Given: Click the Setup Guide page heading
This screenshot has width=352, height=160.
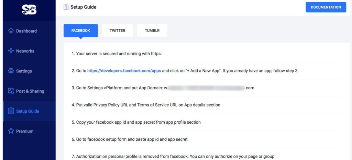Looking at the screenshot, I should (x=83, y=7).
